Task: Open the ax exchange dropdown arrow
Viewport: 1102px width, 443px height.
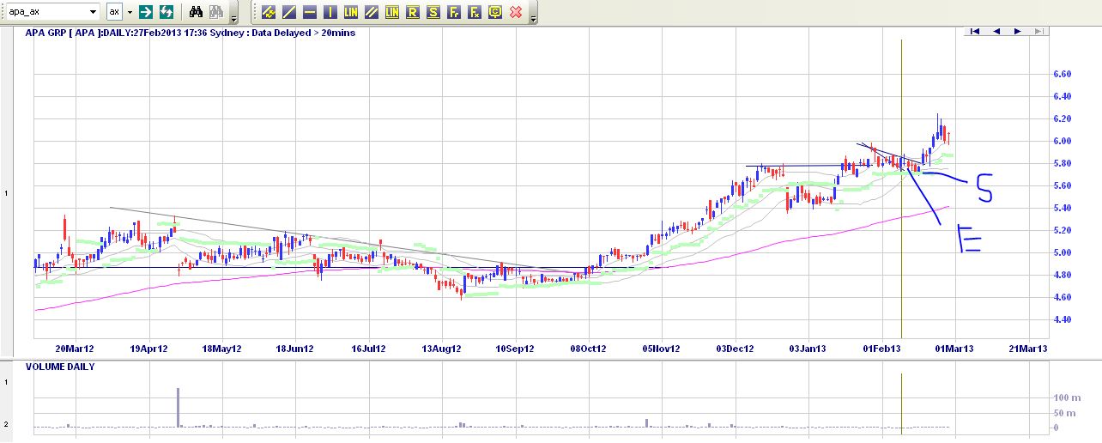Action: pos(130,12)
